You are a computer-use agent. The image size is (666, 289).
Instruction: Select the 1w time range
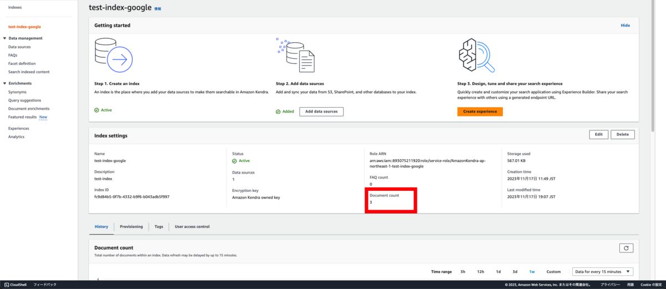[532, 272]
